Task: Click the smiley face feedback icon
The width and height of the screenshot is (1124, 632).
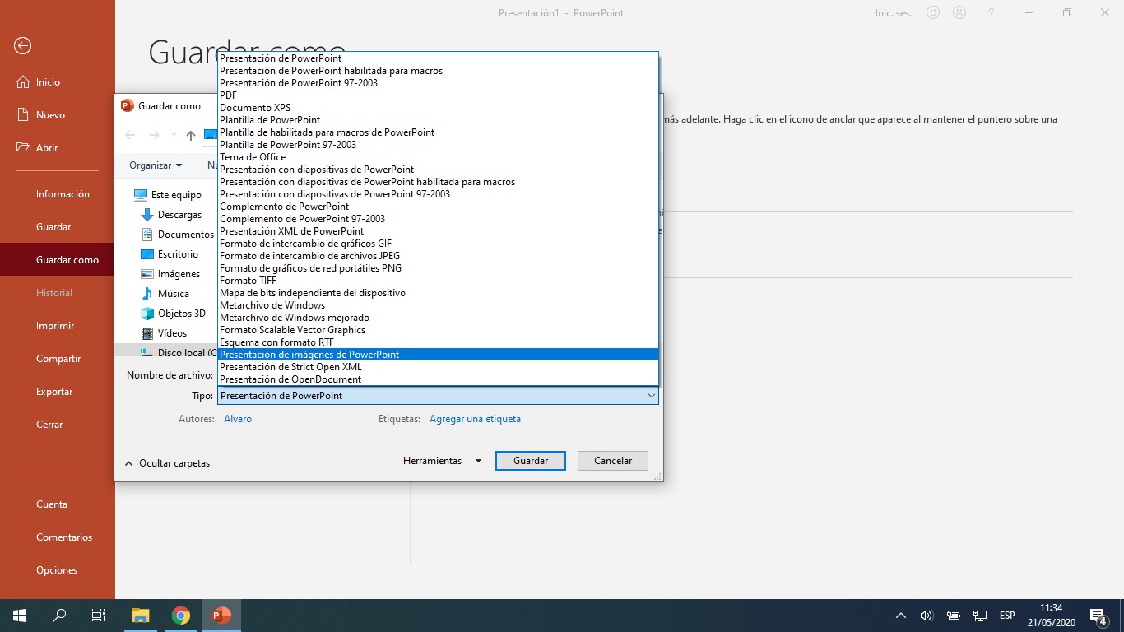Action: (933, 13)
